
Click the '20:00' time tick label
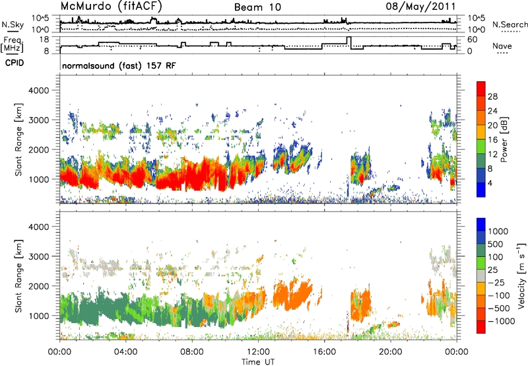click(390, 352)
